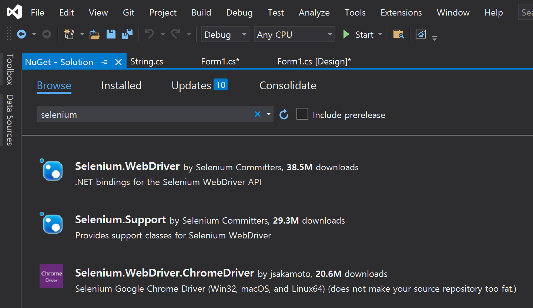Select the Browse tab

point(54,86)
